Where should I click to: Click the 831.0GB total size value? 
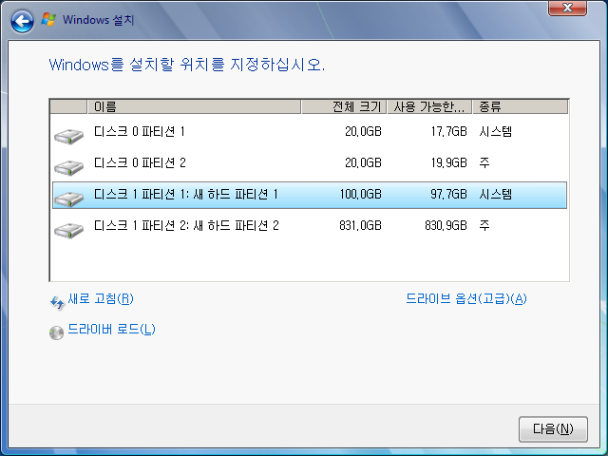[x=361, y=226]
